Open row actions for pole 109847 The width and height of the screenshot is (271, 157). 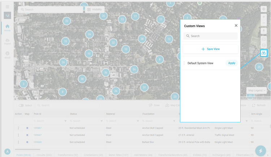click(x=18, y=135)
